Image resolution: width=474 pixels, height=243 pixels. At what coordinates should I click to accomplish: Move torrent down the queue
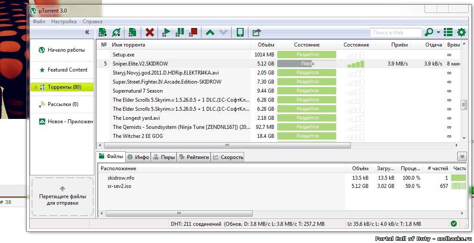[x=223, y=32]
